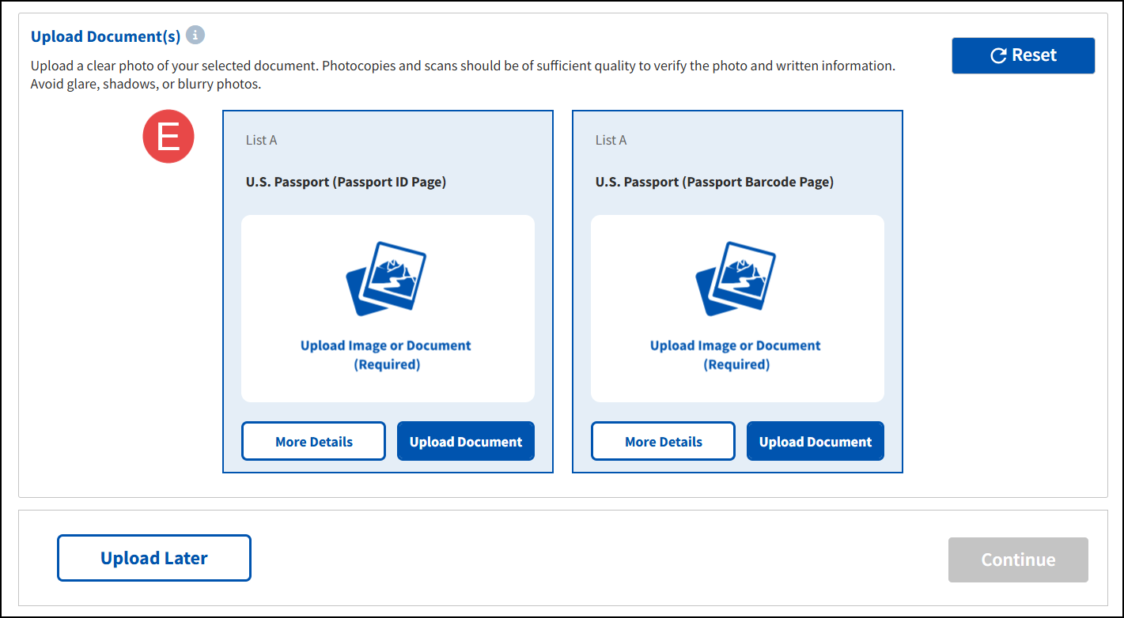Click the info icon beside Upload Document(s)
The height and width of the screenshot is (618, 1124).
coord(195,36)
